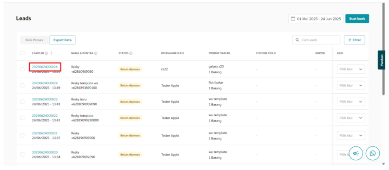Viewport: 389px width, 170px height.
Task: Click the WhatsApp floating chat icon
Action: 372,153
